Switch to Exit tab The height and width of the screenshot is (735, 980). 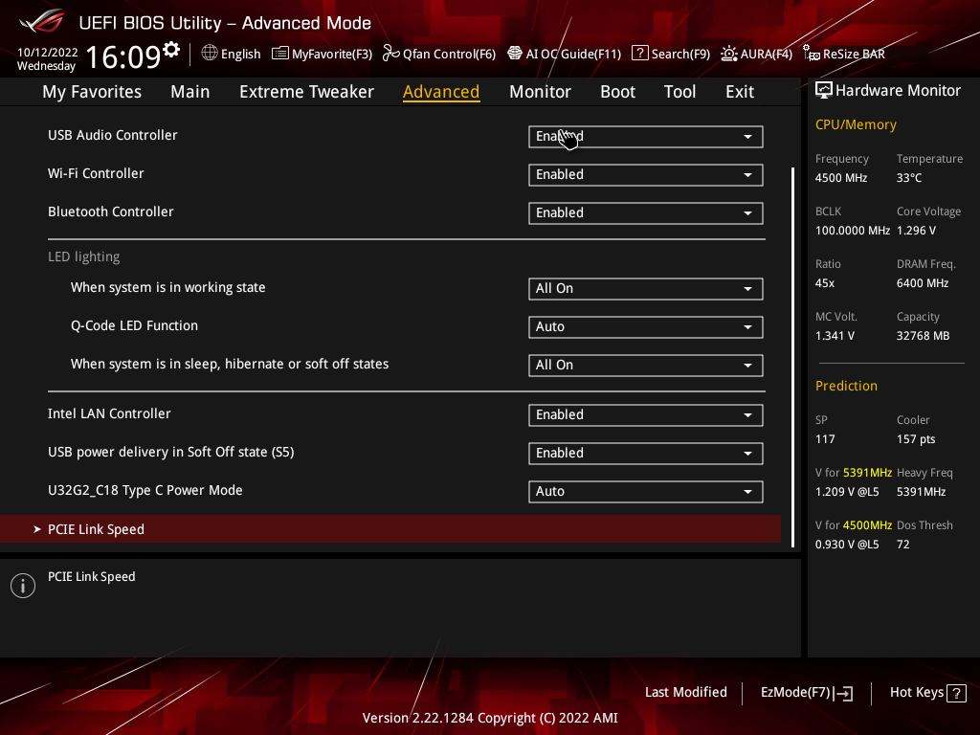(x=740, y=92)
